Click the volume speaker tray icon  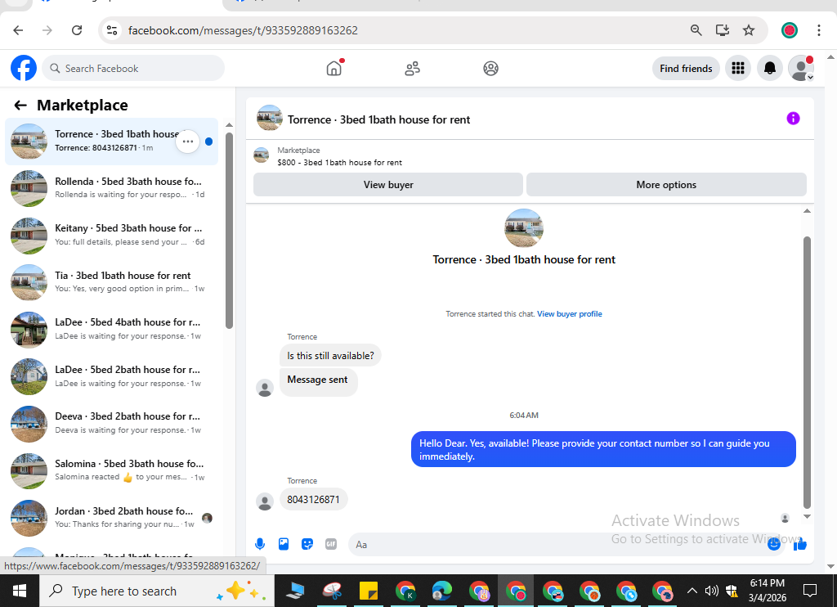[x=712, y=591]
